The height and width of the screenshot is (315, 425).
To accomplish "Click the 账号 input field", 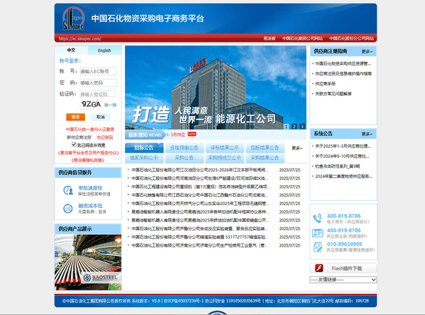I will point(98,71).
